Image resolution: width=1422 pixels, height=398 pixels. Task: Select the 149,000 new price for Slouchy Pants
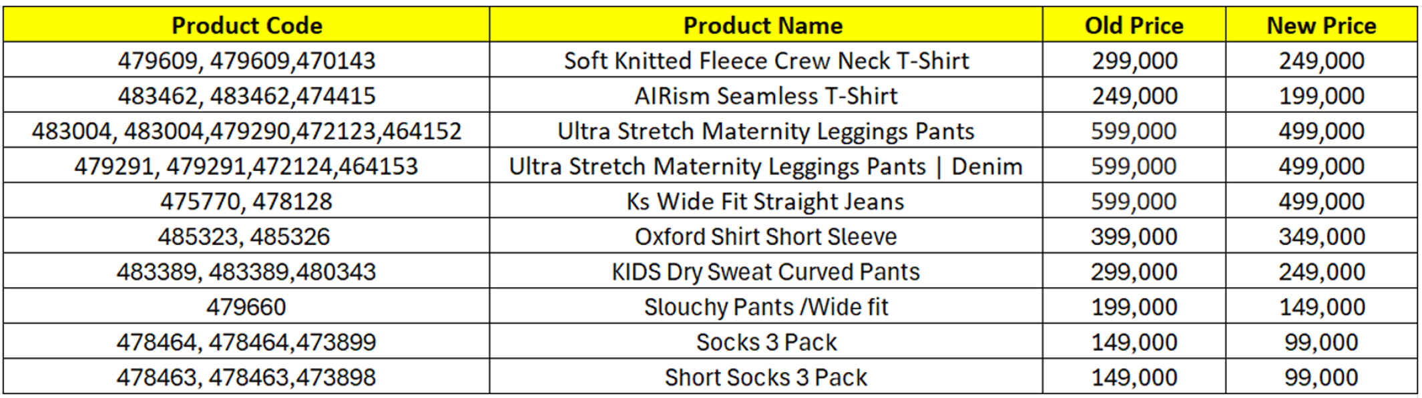tap(1321, 307)
